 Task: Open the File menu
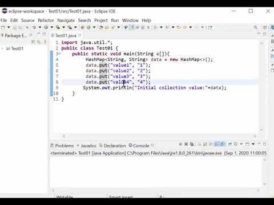click(3, 20)
